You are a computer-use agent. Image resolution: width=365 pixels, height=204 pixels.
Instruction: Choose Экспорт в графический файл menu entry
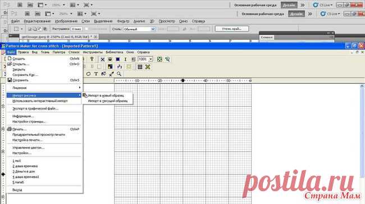[x=35, y=108]
